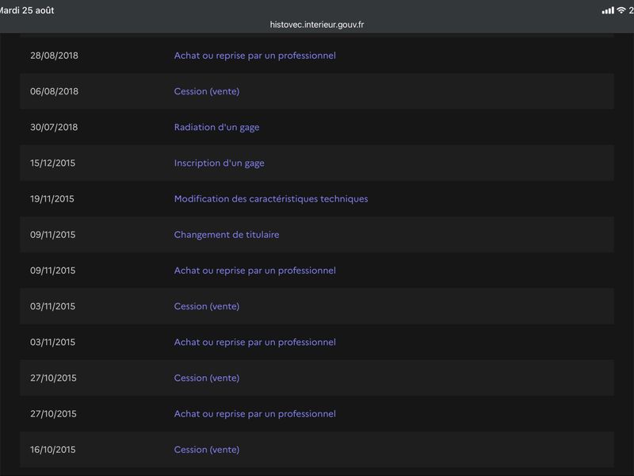Open the 'Radiation d'un gage' entry
Viewport: 634px width, 476px height.
216,127
